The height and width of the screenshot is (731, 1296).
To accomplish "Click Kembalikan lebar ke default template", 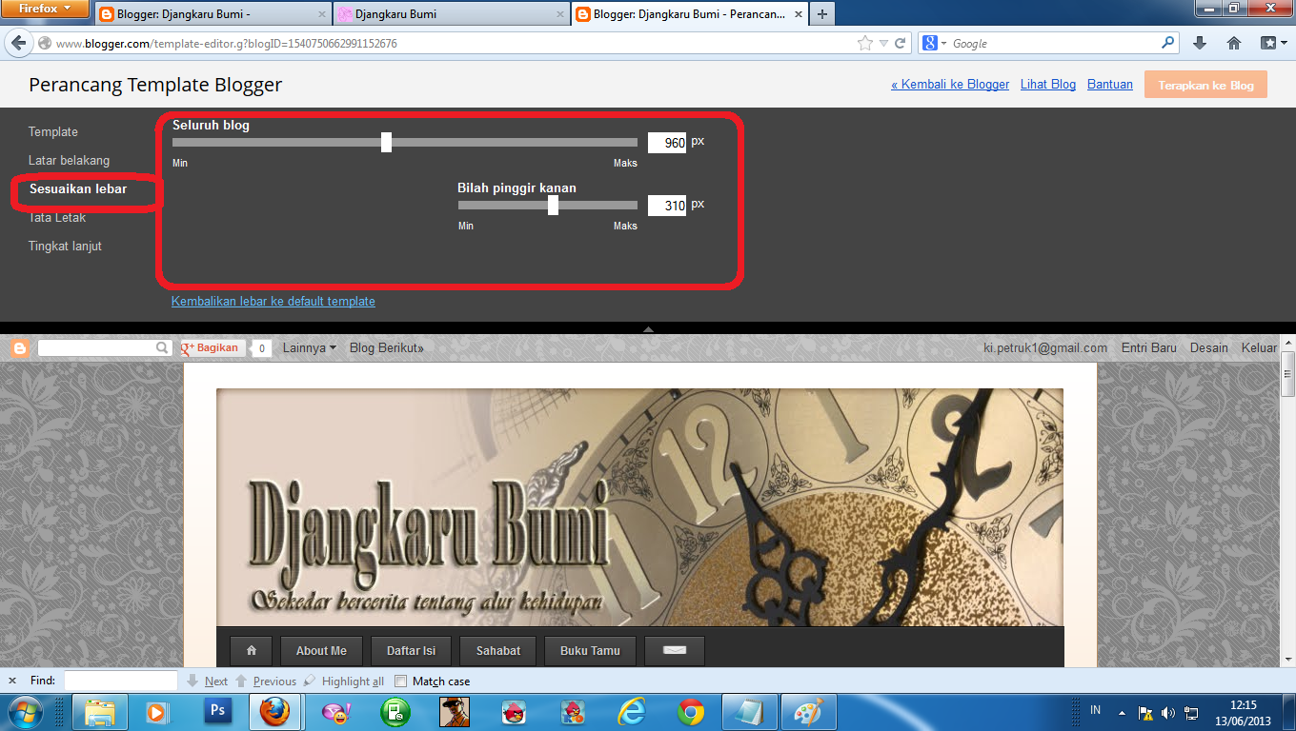I will click(273, 301).
